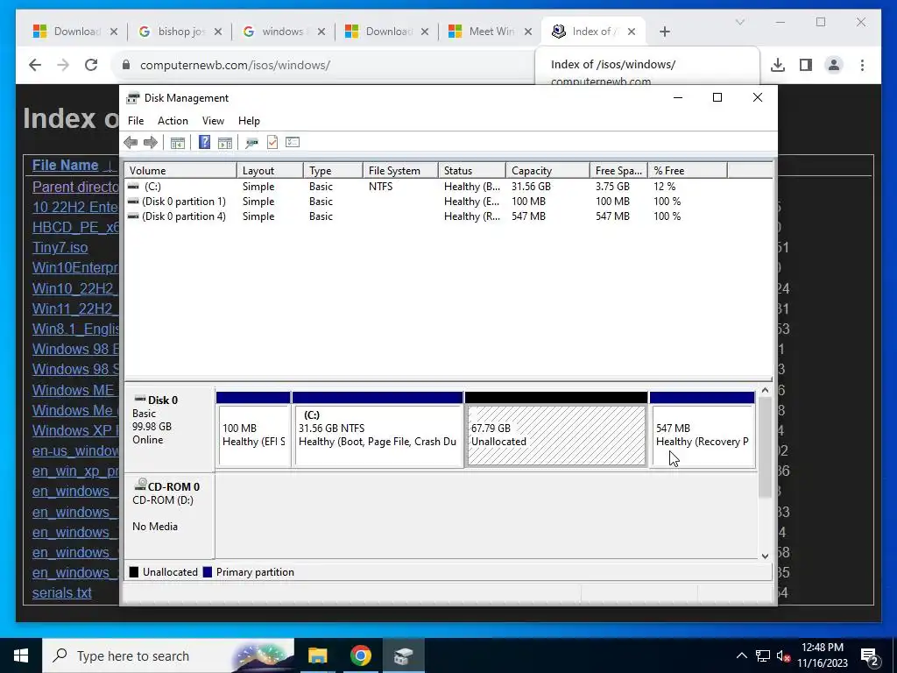Sort by the Capacity column header
Screen dimensions: 897x673
point(547,171)
